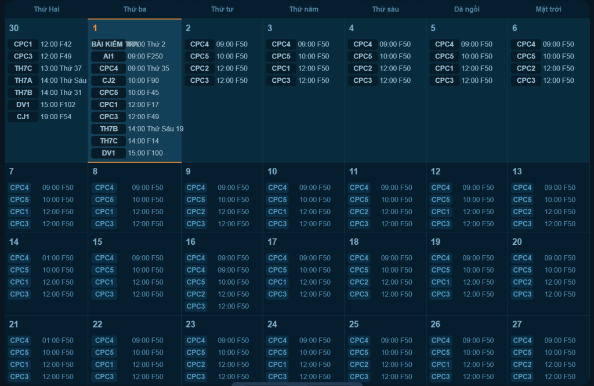Click the CPC3 event on day 16
The height and width of the screenshot is (386, 594).
coord(196,306)
